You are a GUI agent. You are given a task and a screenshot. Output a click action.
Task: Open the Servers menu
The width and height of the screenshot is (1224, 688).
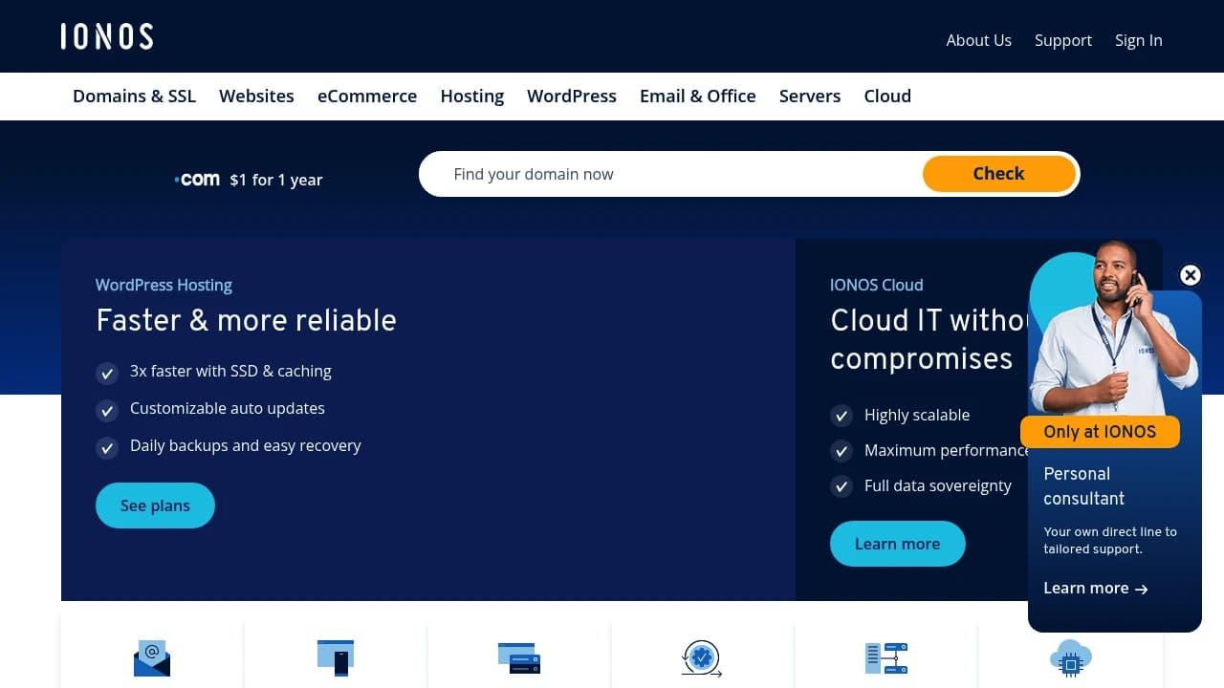click(810, 96)
